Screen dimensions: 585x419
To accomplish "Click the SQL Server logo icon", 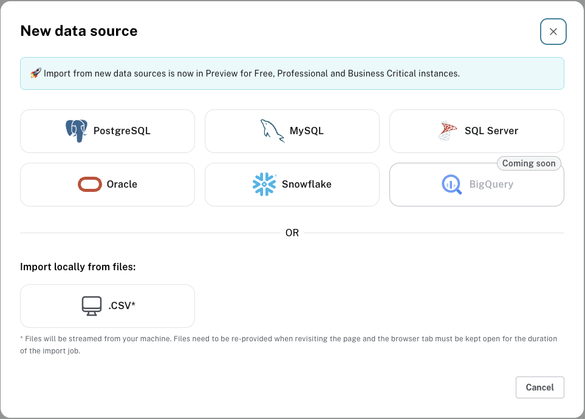I will click(448, 131).
